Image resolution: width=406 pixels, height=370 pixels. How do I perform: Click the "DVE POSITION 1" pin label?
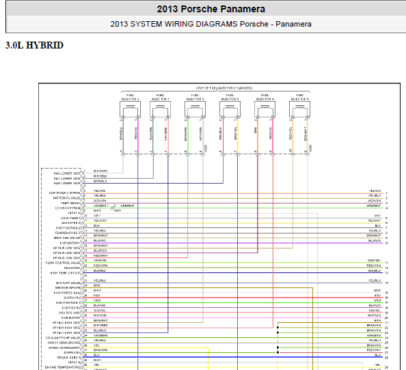68,303
